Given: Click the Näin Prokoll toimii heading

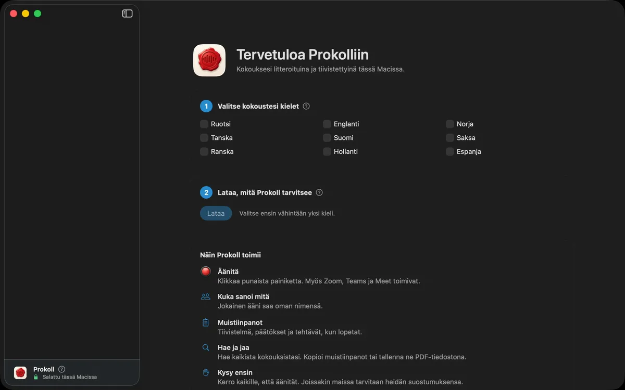Looking at the screenshot, I should coord(230,255).
